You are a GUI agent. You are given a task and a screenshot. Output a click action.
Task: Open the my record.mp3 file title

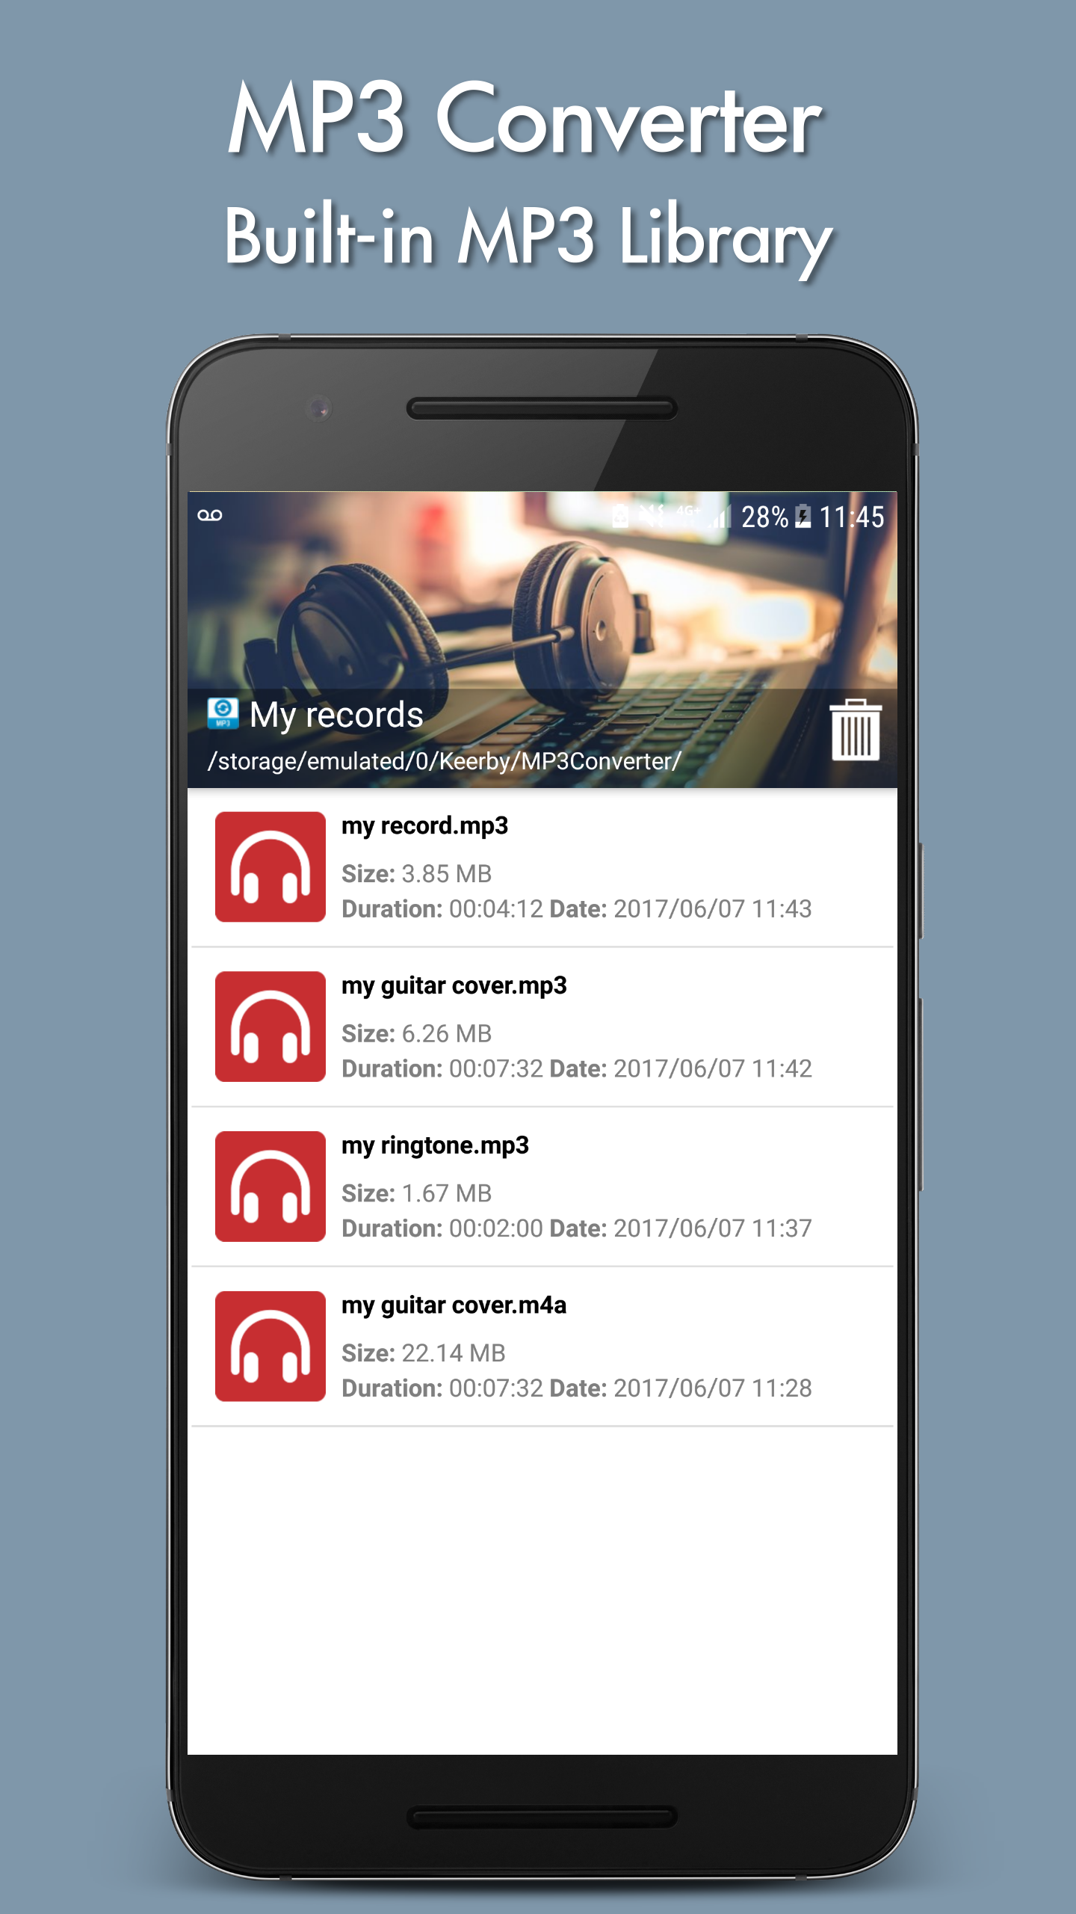click(424, 825)
